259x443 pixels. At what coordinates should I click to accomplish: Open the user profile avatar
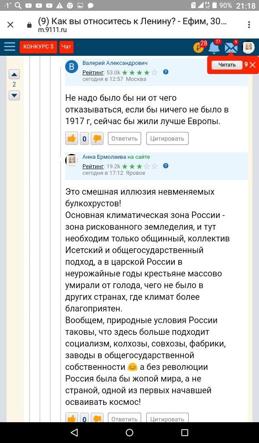248,47
